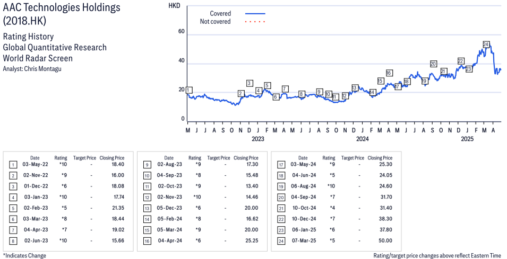The height and width of the screenshot is (259, 507).
Task: Select chart marker 3 on the price chart
Action: pyautogui.click(x=249, y=83)
